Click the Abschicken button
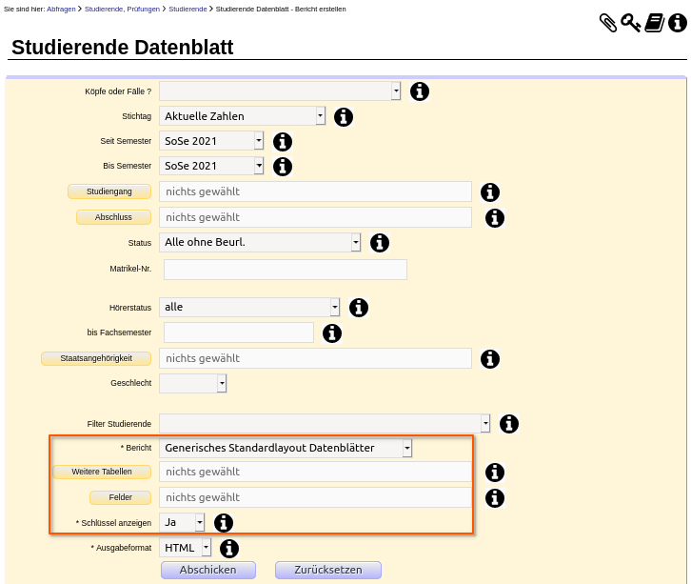 208,570
